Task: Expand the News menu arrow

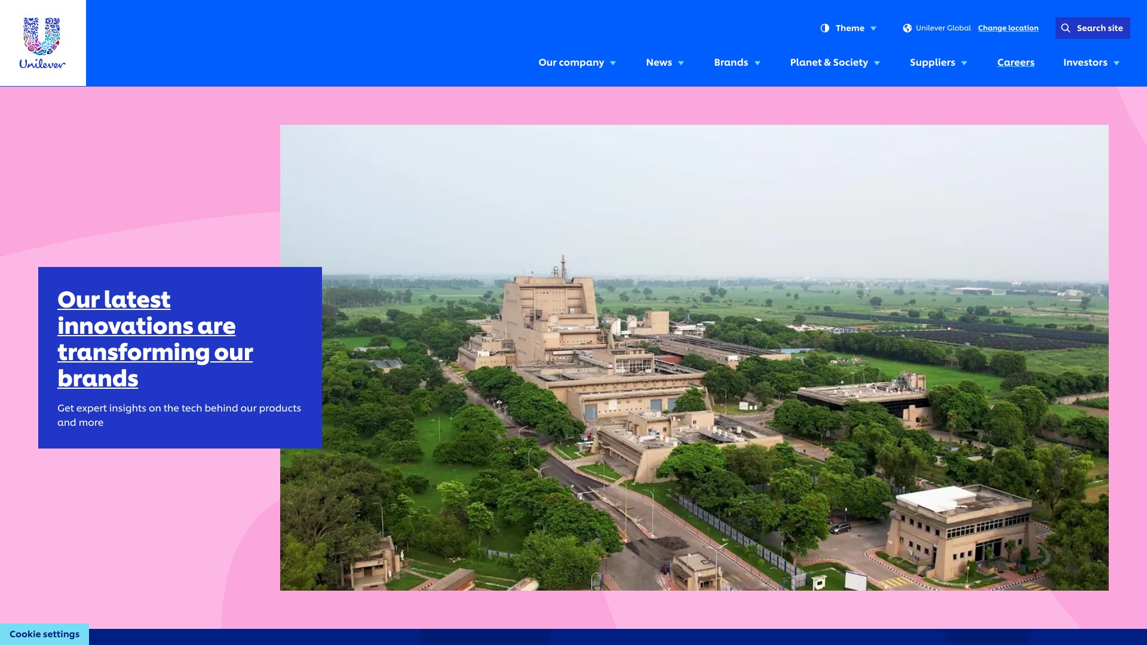Action: click(681, 63)
